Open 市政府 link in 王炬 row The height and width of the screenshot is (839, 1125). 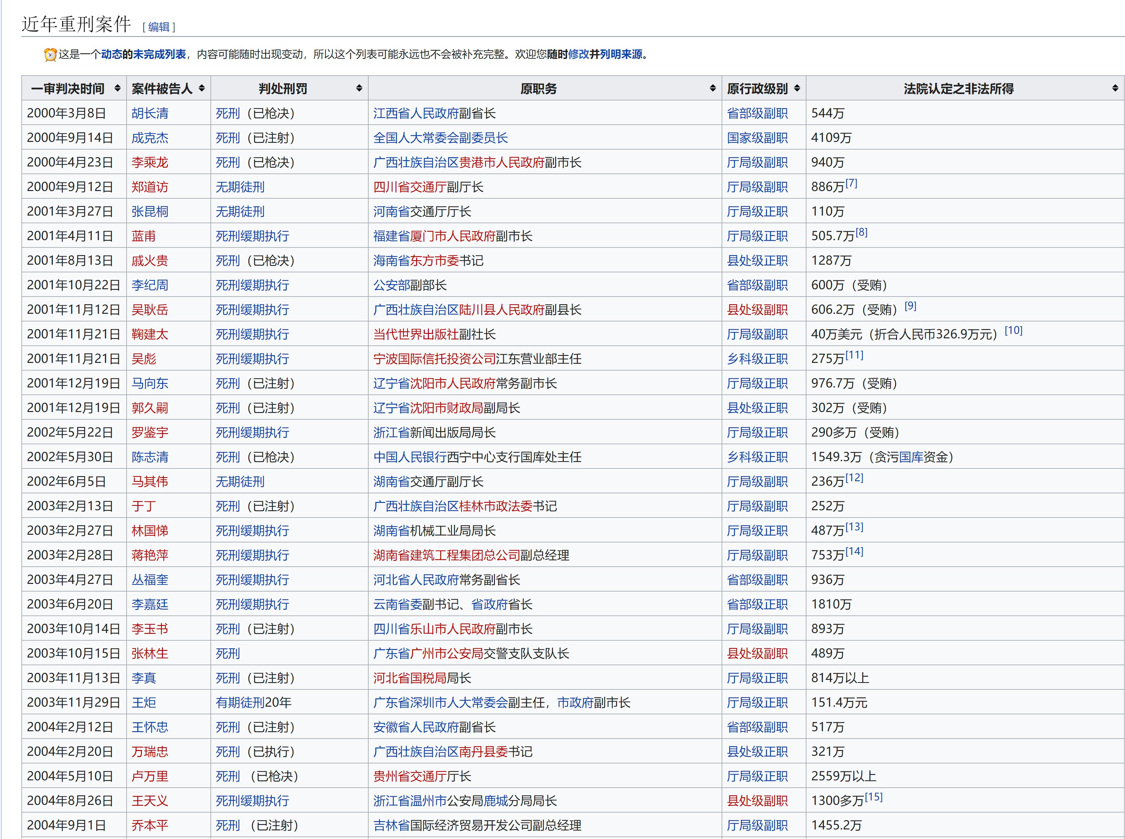pos(576,703)
